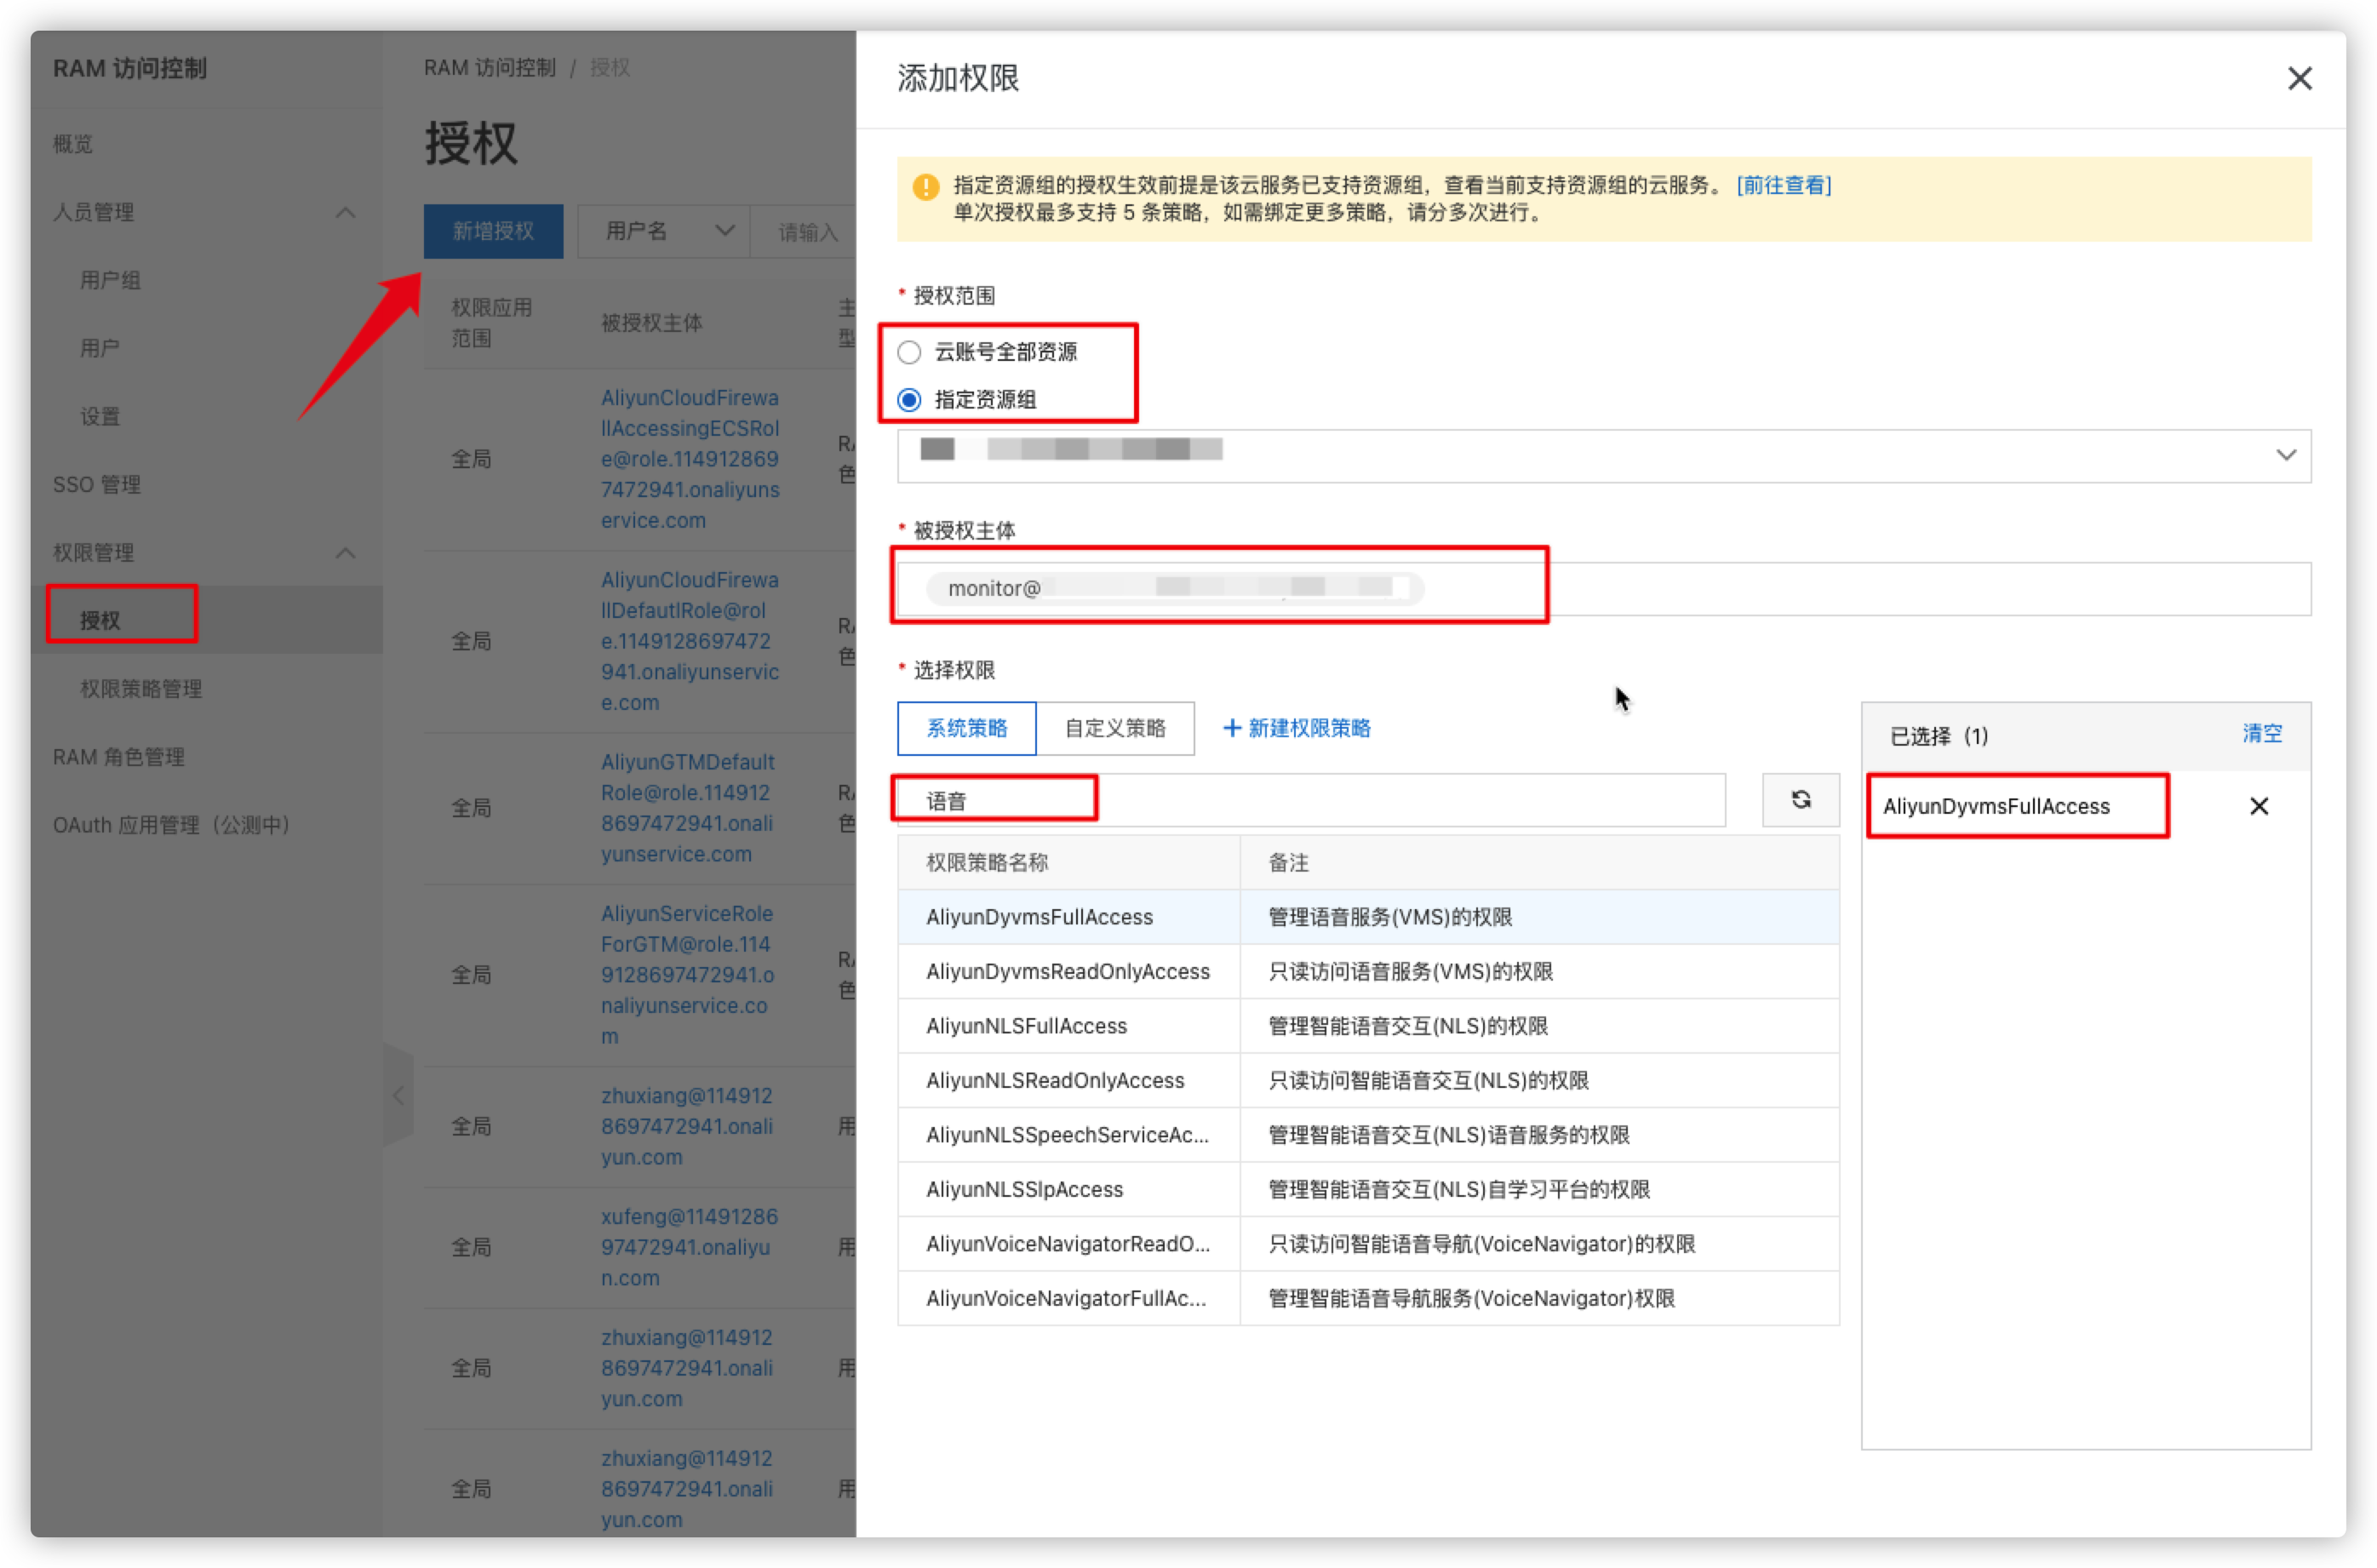Screen dimensions: 2377x1568
Task: Select the AliyunNLSReadOnlyAccess policy row
Action: (x=1367, y=1079)
